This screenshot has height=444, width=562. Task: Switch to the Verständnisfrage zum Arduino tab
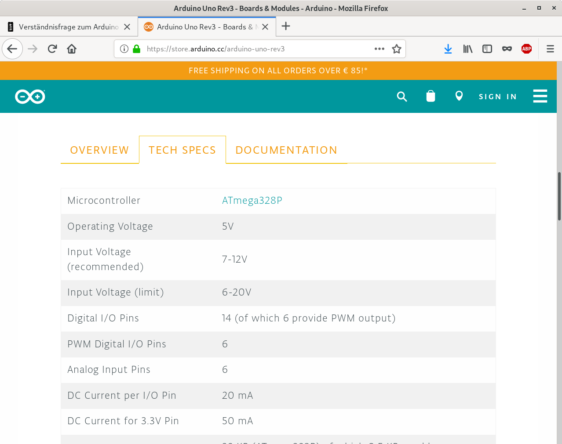[x=69, y=27]
